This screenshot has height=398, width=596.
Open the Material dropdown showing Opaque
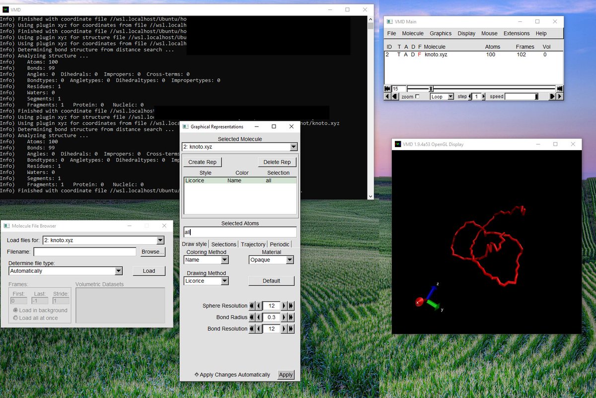pyautogui.click(x=271, y=260)
